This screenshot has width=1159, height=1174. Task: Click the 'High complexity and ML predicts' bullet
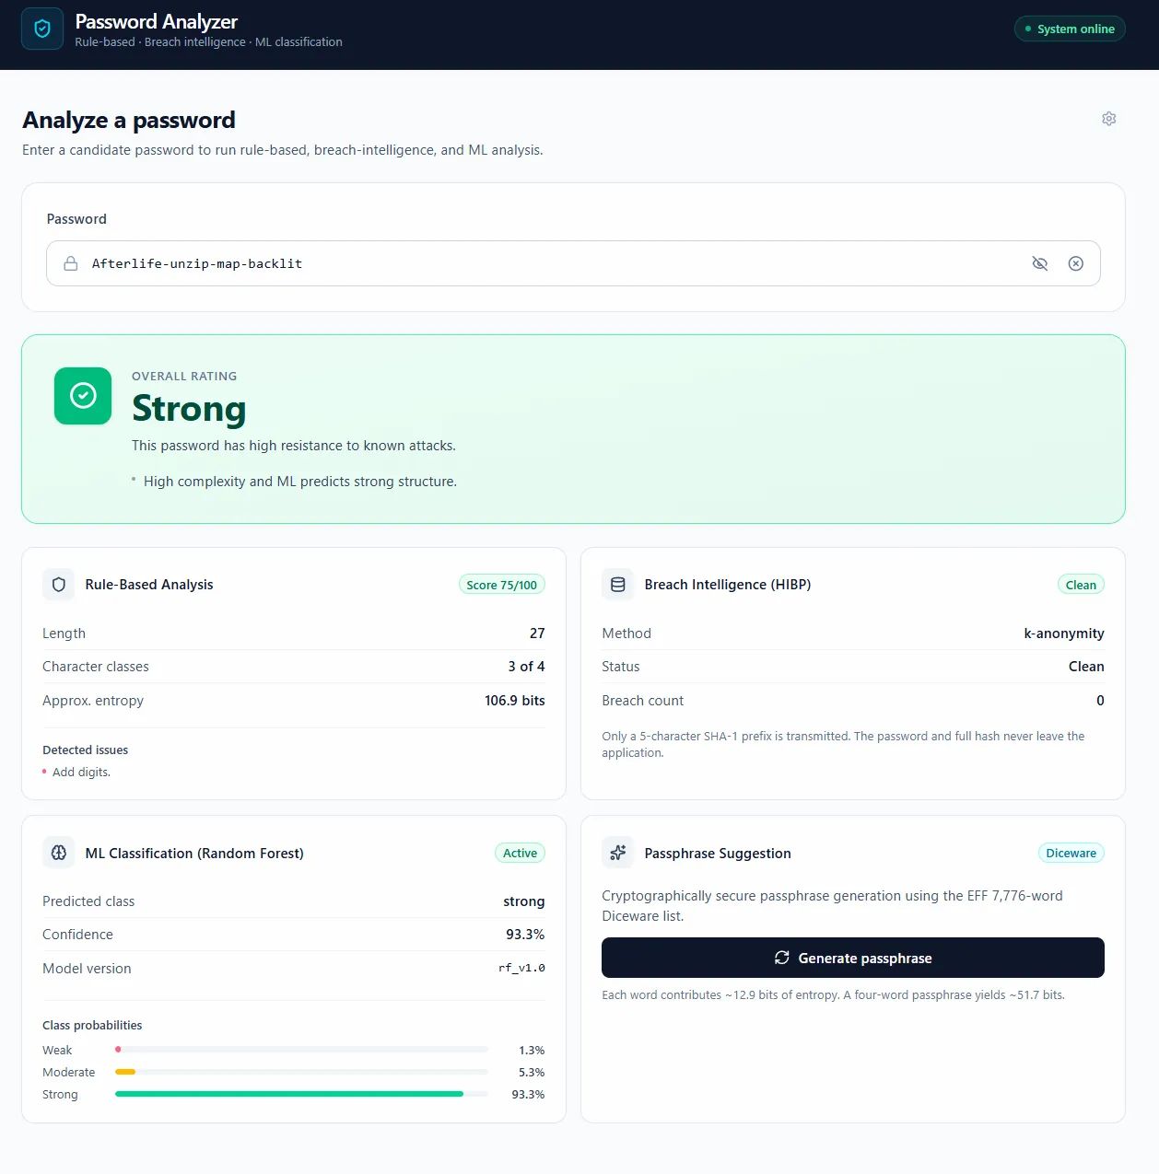299,482
